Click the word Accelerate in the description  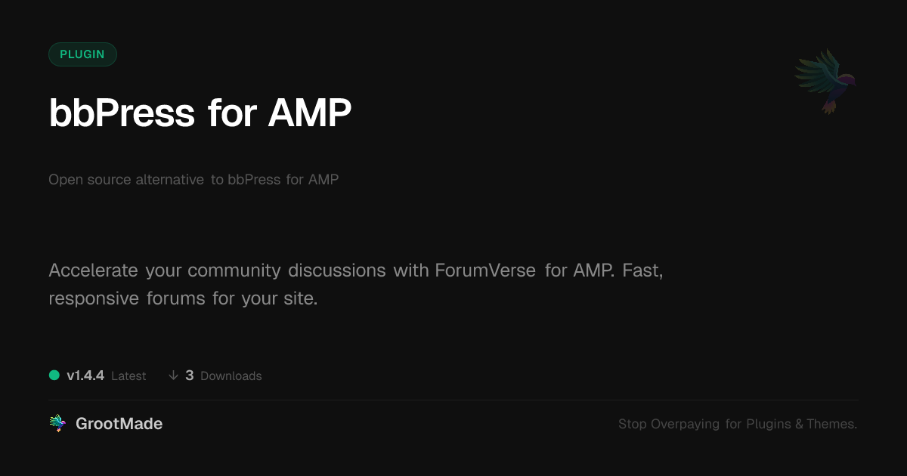tap(94, 270)
